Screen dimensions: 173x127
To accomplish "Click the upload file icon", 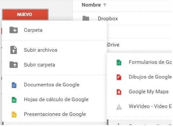I will pos(13,50).
